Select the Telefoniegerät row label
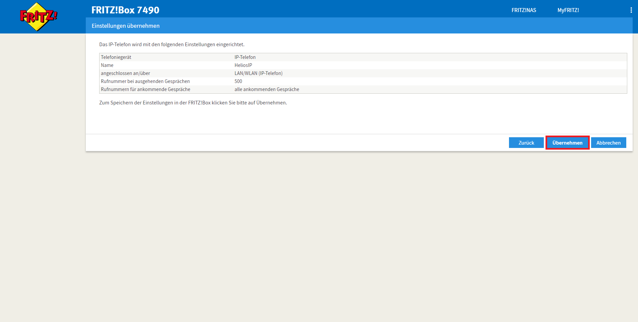The height and width of the screenshot is (322, 638). [116, 57]
